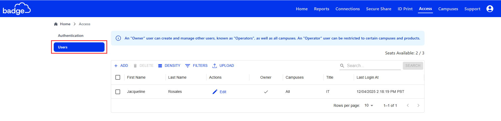
Task: Sort by First Name column header
Action: [x=136, y=77]
